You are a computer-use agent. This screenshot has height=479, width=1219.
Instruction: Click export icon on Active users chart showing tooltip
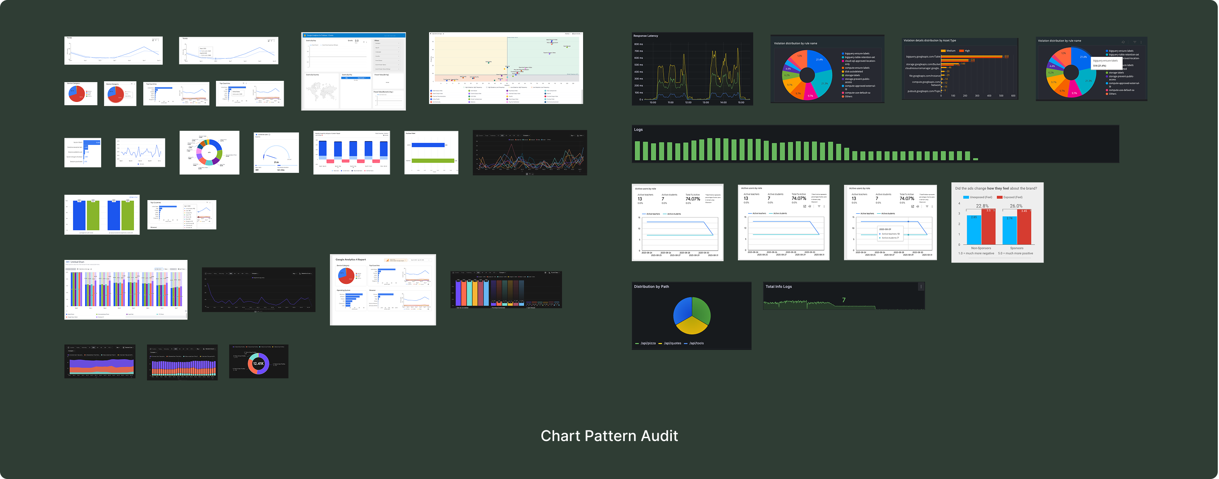pyautogui.click(x=913, y=207)
